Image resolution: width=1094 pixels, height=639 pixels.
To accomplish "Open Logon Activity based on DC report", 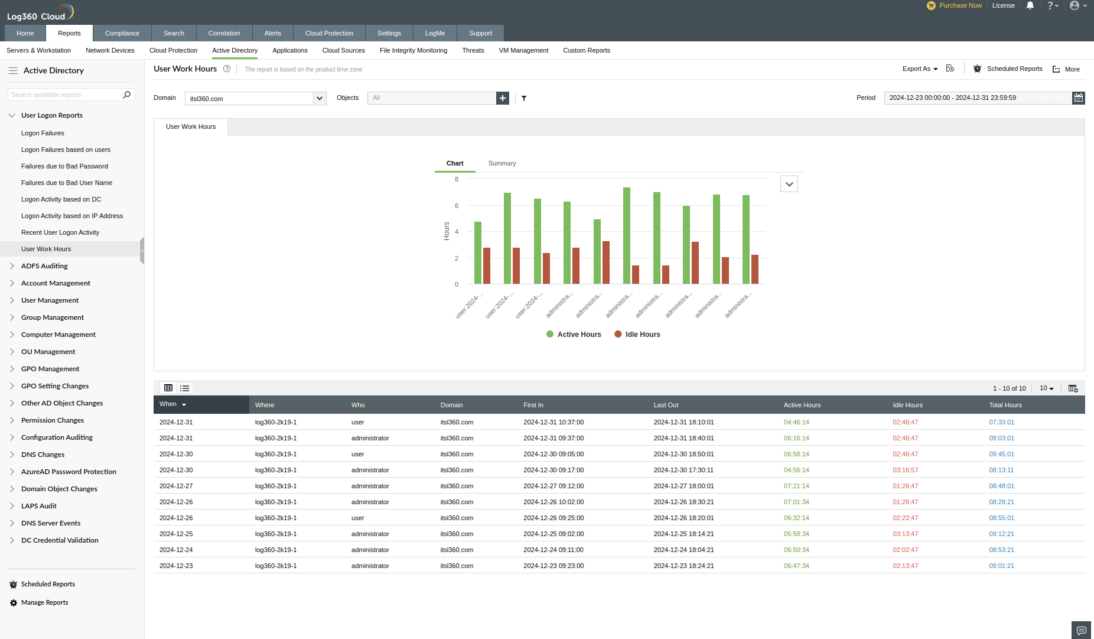I will pos(61,200).
